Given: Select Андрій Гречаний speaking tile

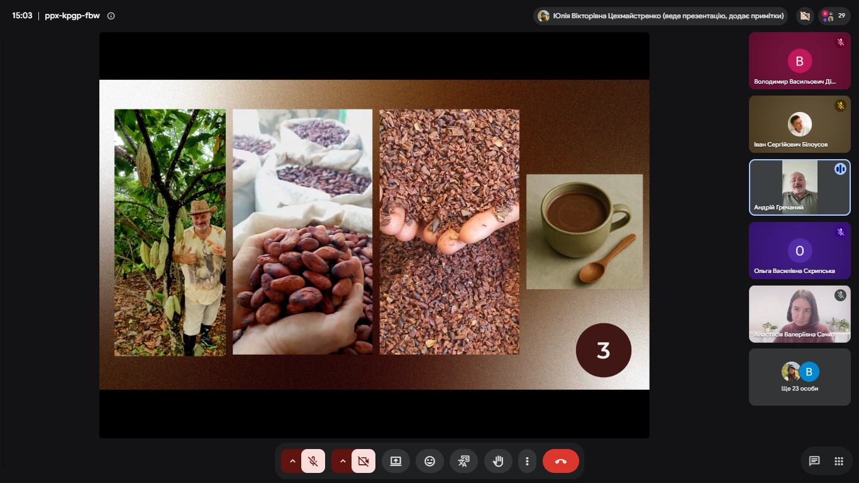Looking at the screenshot, I should pos(799,187).
